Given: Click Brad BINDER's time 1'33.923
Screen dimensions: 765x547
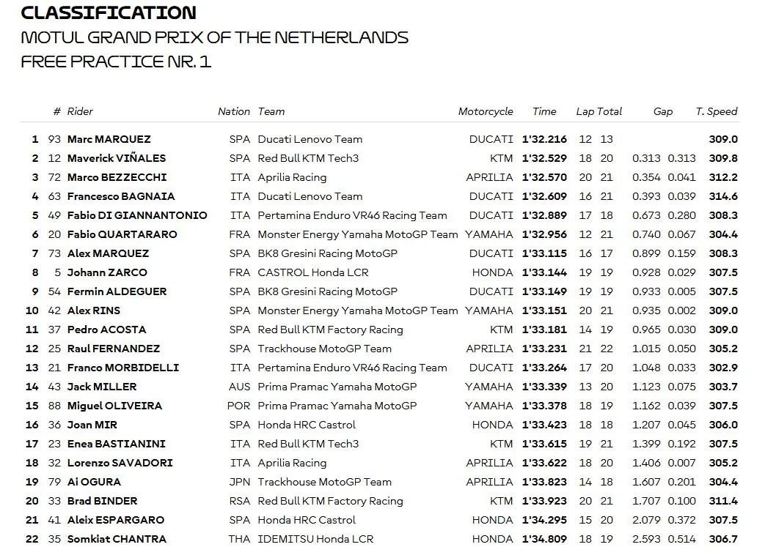Looking at the screenshot, I should pos(544,501).
